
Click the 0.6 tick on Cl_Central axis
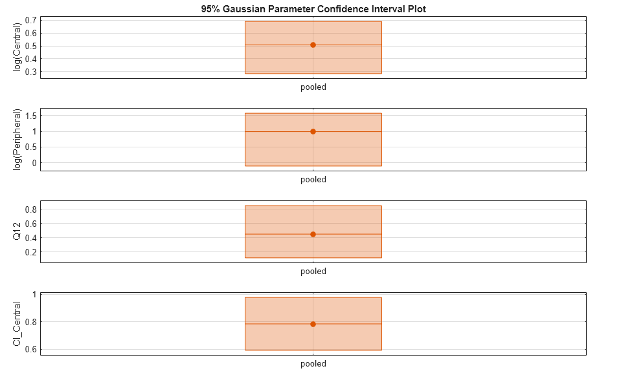[x=29, y=350]
